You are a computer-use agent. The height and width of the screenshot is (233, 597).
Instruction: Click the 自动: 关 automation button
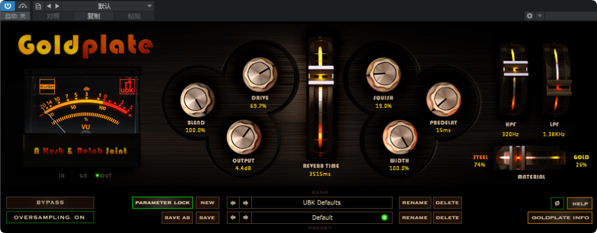point(15,16)
